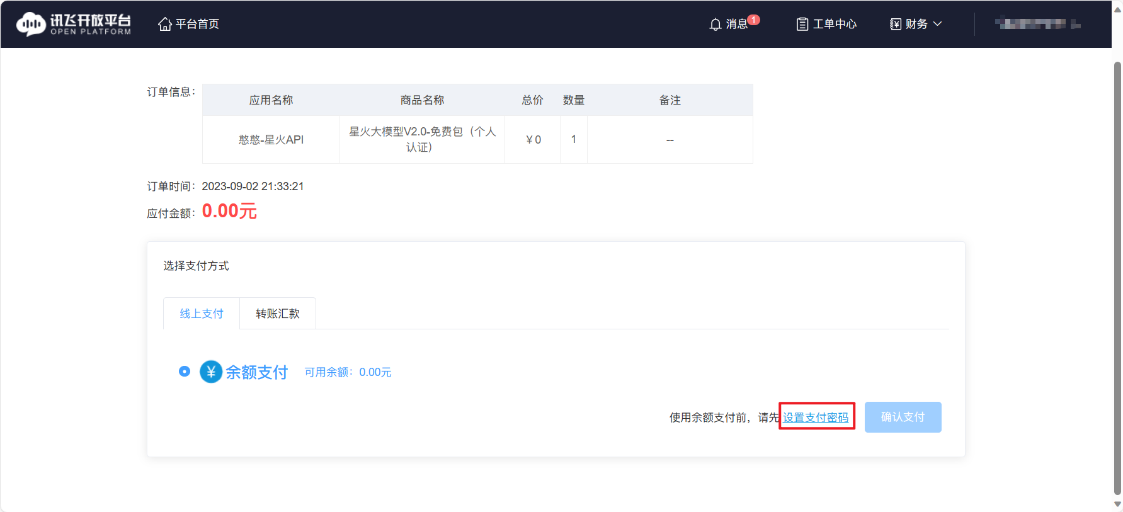This screenshot has height=512, width=1123.
Task: Click the 可用余额 0.00元 balance text
Action: [x=348, y=372]
